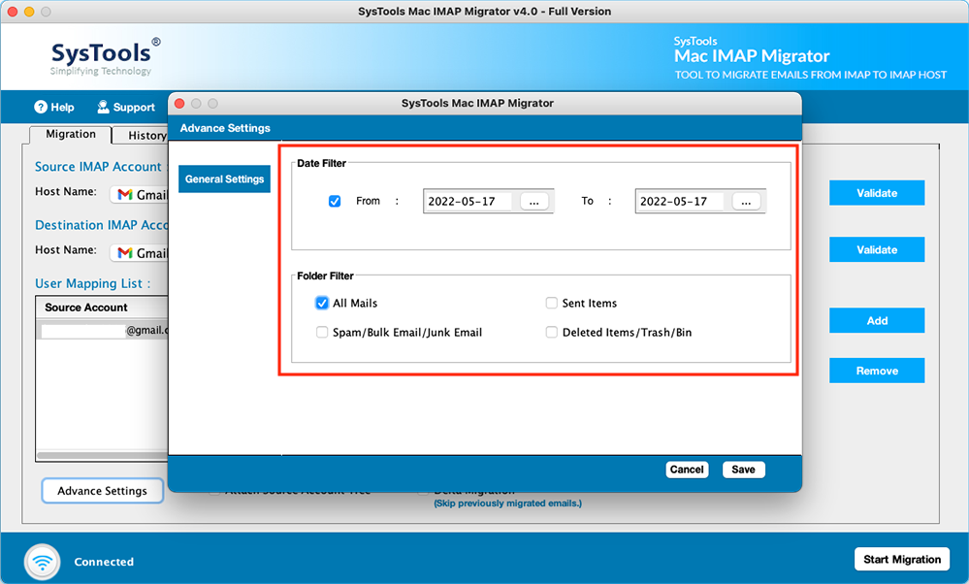This screenshot has width=969, height=584.
Task: Open the Source Host Name Gmail dropdown
Action: pos(139,195)
